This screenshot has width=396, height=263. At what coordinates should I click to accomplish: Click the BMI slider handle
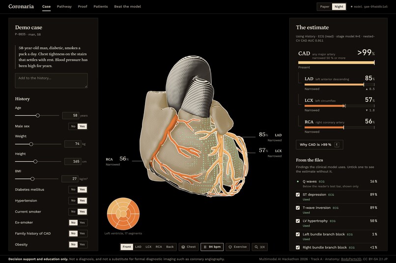pyautogui.click(x=32, y=179)
